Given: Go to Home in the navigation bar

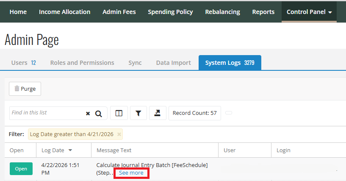Looking at the screenshot, I should coord(18,12).
